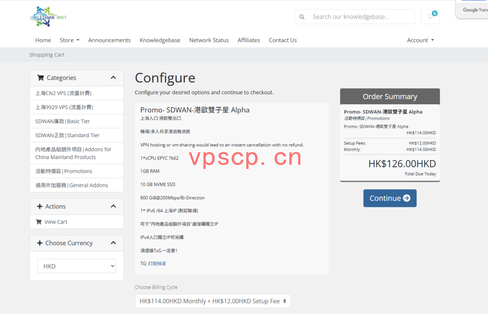This screenshot has height=314, width=488.
Task: Open the HKD currency dropdown
Action: tap(77, 266)
